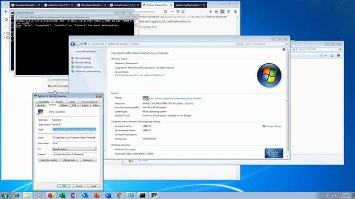This screenshot has height=199, width=355.
Task: Select the python.org/ftp/python browser tab
Action: [190, 5]
